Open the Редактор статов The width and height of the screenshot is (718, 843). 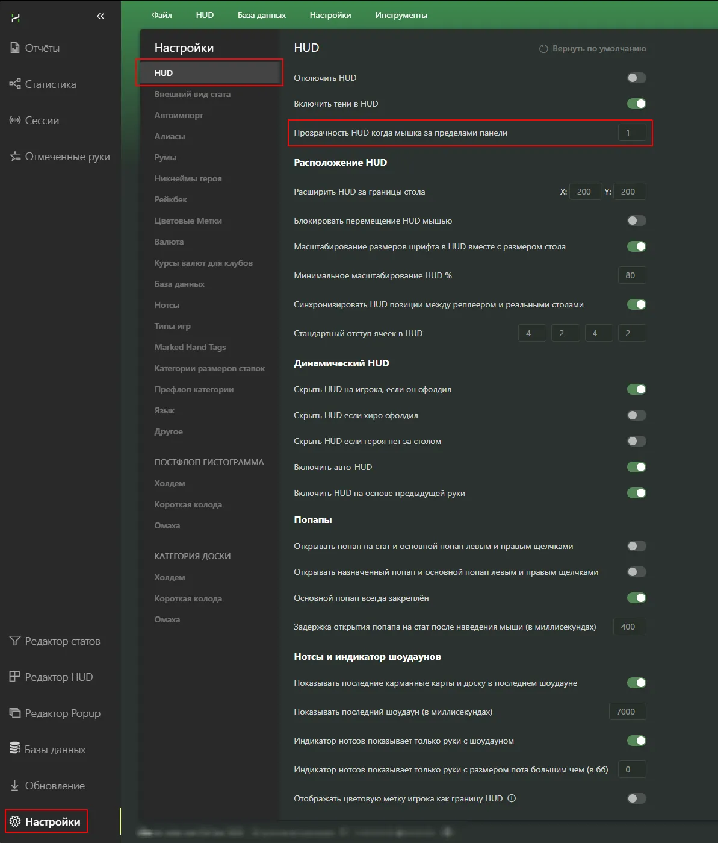point(62,641)
